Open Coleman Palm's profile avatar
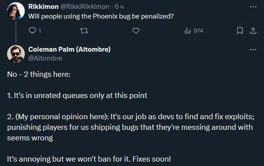 click(16, 54)
